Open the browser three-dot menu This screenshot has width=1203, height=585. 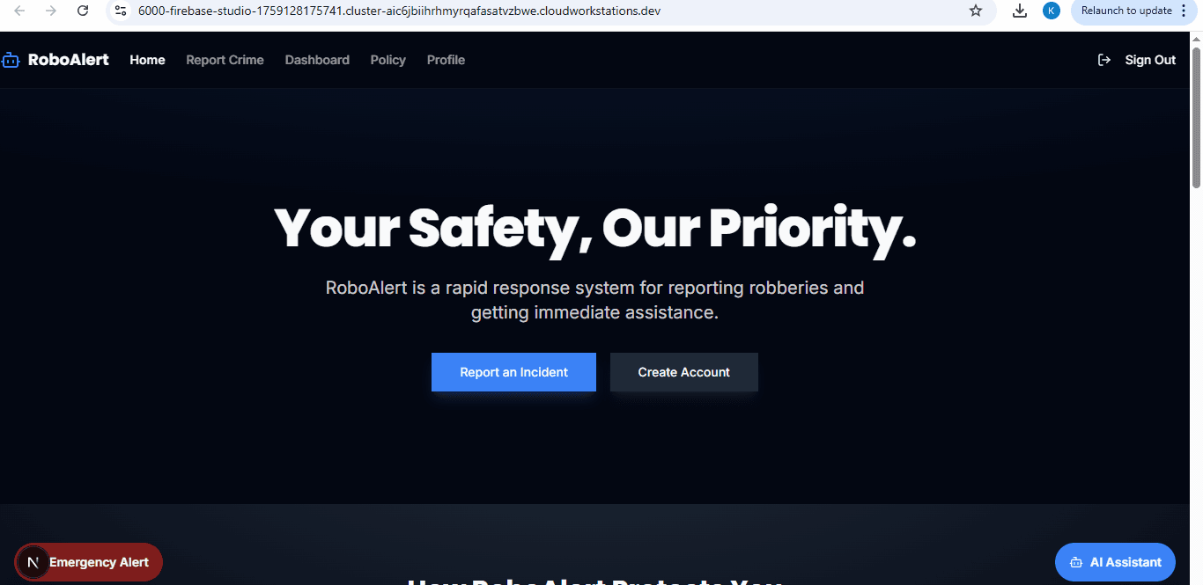pyautogui.click(x=1184, y=11)
